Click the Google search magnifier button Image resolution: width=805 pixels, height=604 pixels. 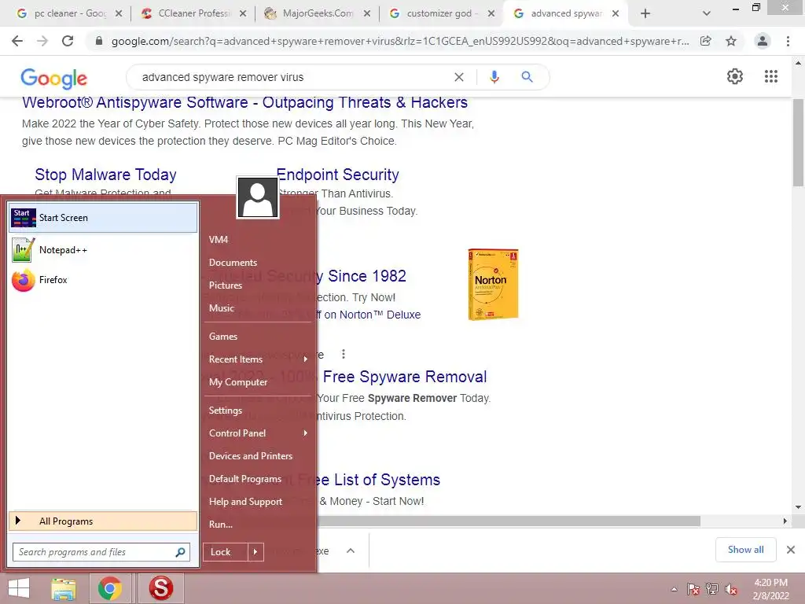coord(527,77)
